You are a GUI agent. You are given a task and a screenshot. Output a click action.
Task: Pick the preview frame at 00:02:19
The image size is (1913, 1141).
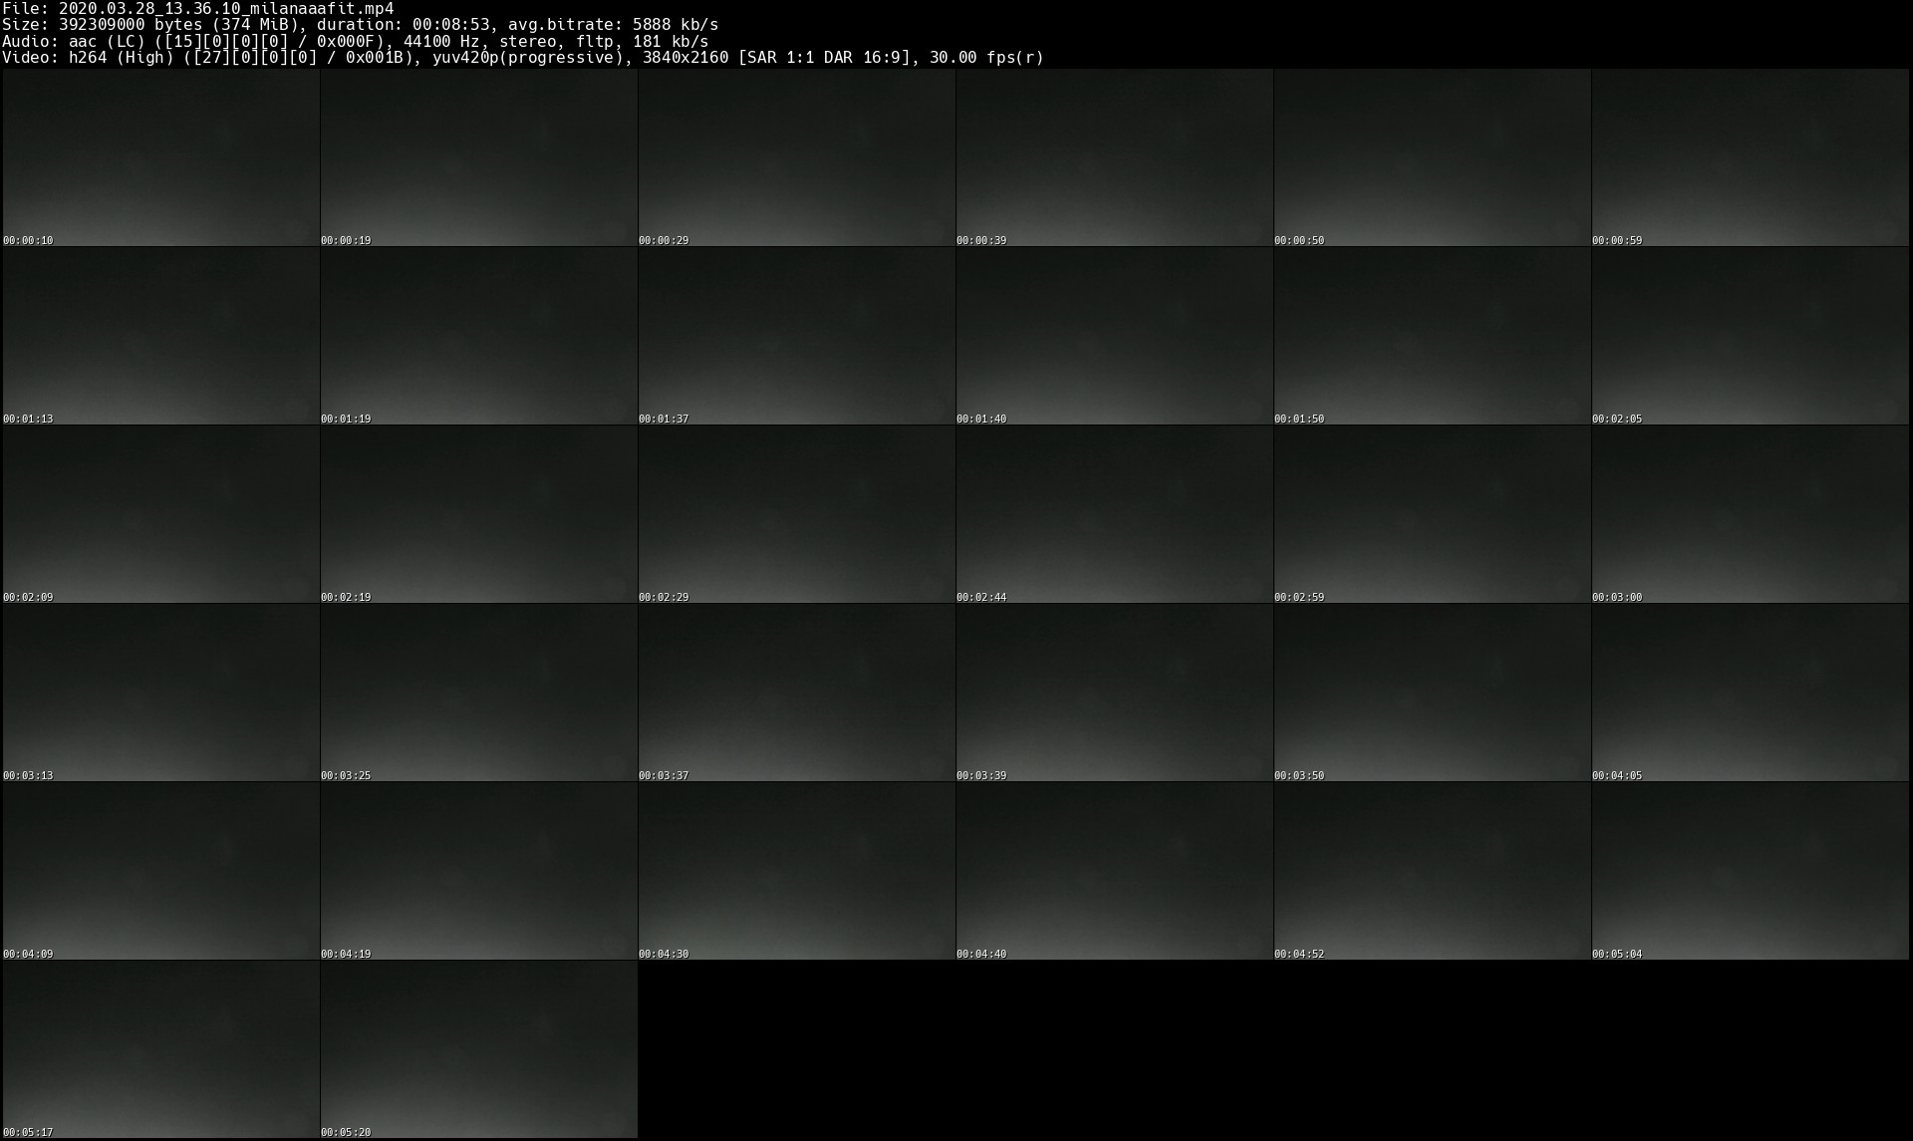tap(478, 514)
